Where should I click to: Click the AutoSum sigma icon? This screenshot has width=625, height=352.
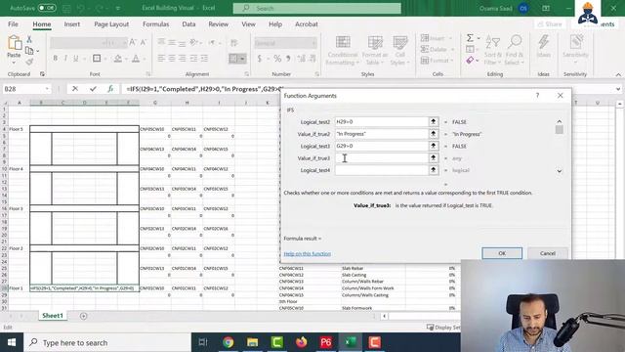coord(470,38)
